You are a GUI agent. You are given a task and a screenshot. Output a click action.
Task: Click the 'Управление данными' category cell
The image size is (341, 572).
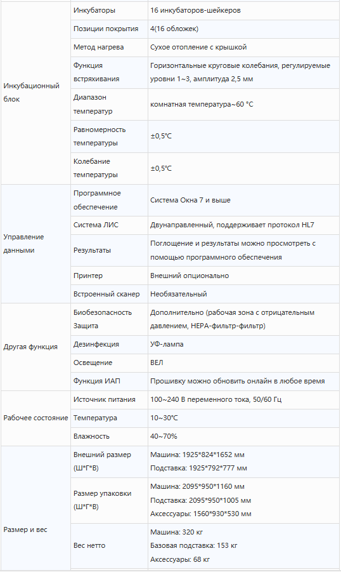[35, 244]
